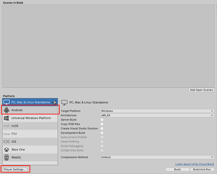The width and height of the screenshot is (217, 174).
Task: Select the tvOS platform label
Action: point(15,126)
